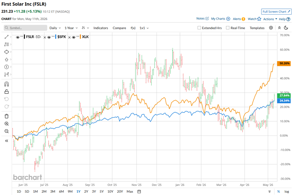Select the 1D time range

pyautogui.click(x=19, y=192)
